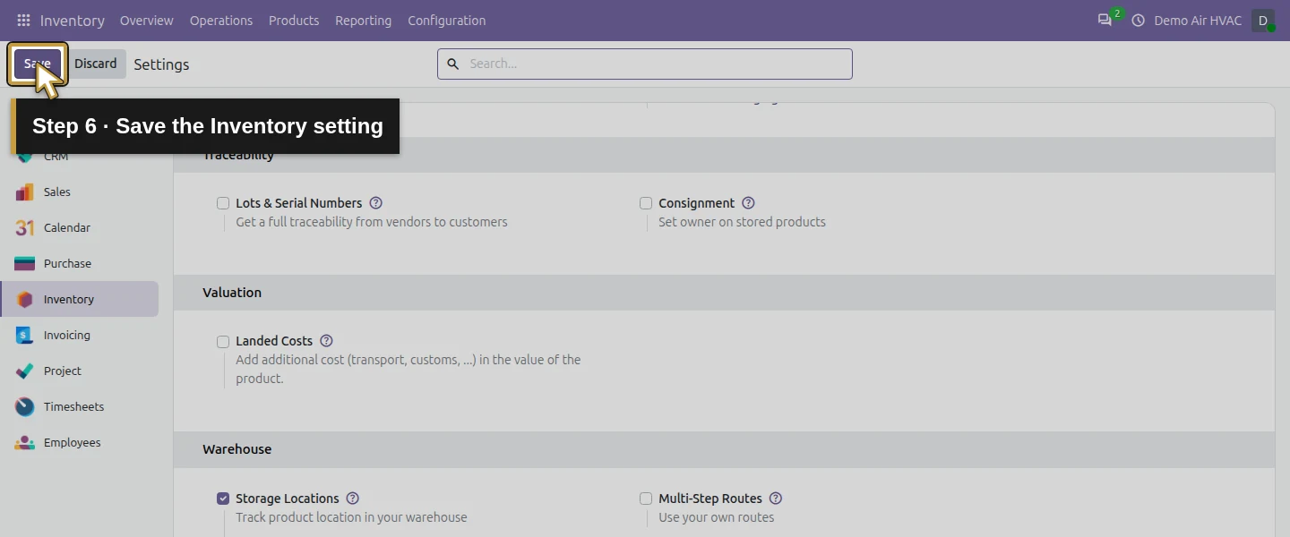Click the Consignment label
This screenshot has height=537, width=1290.
(697, 203)
